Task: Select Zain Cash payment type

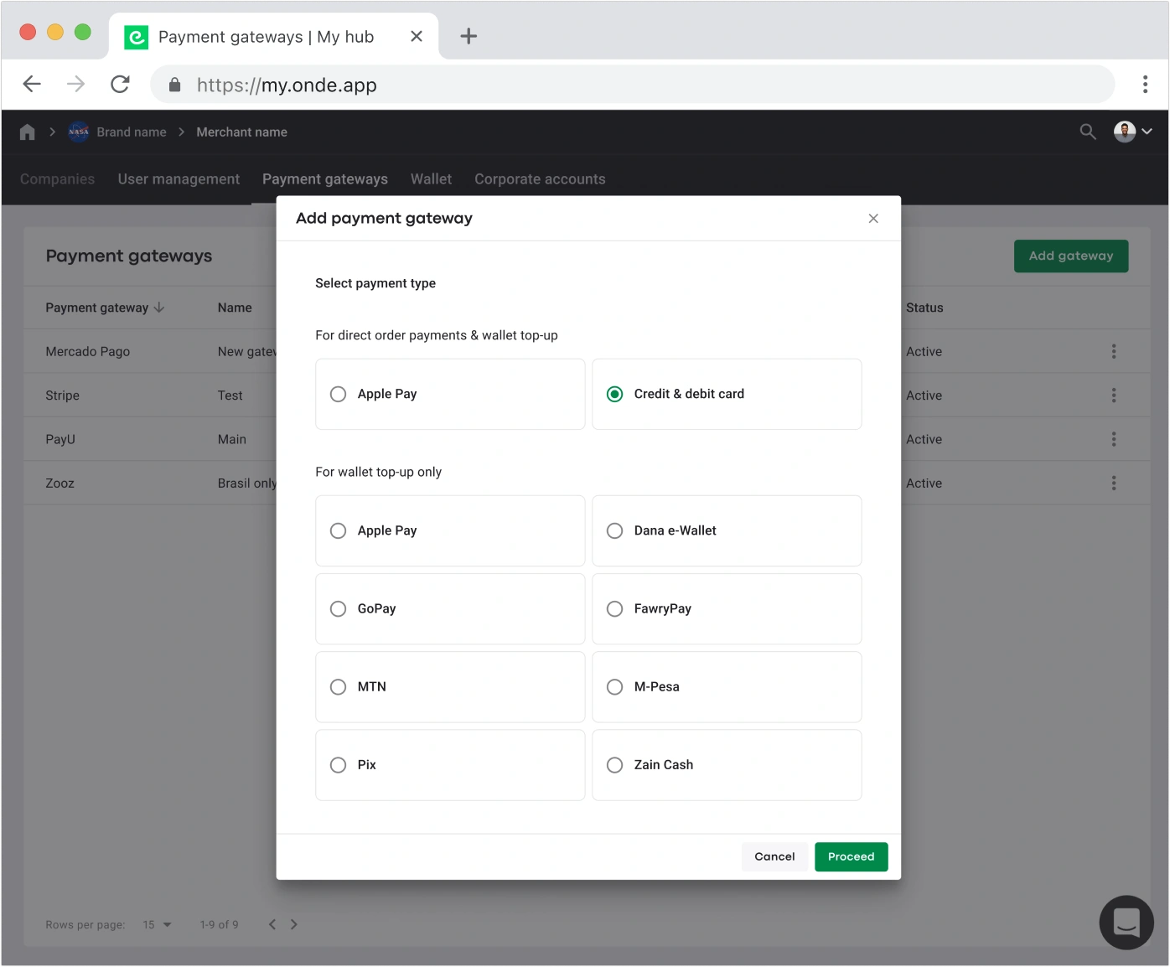Action: click(615, 765)
